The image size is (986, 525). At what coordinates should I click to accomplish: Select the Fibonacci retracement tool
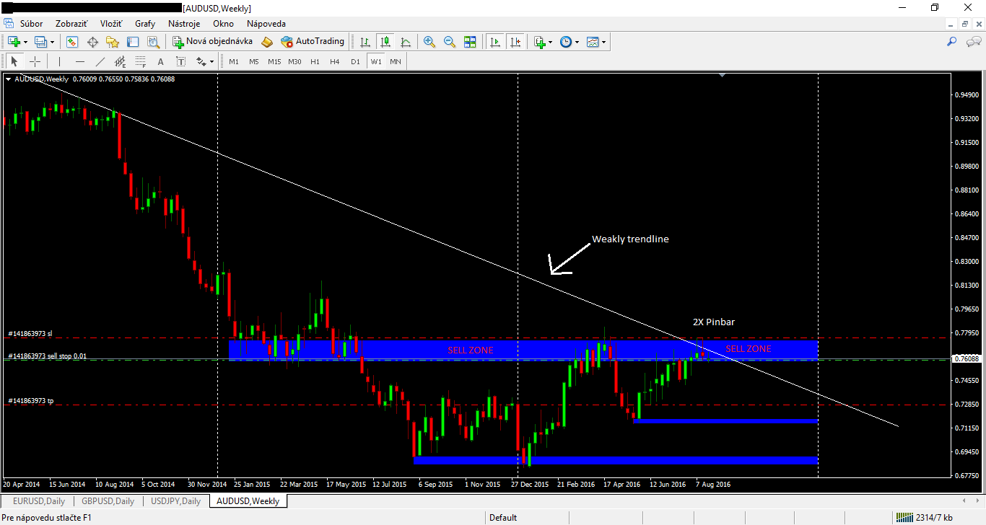(141, 61)
